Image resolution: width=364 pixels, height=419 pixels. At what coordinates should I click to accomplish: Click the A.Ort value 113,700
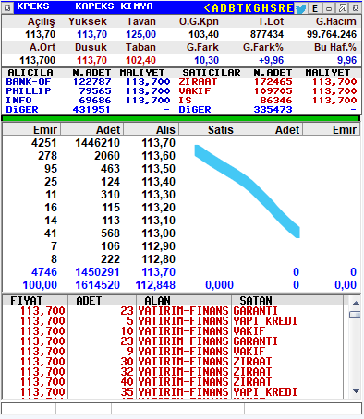click(x=37, y=60)
